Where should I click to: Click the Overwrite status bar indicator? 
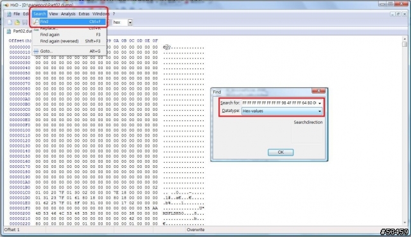(195, 230)
